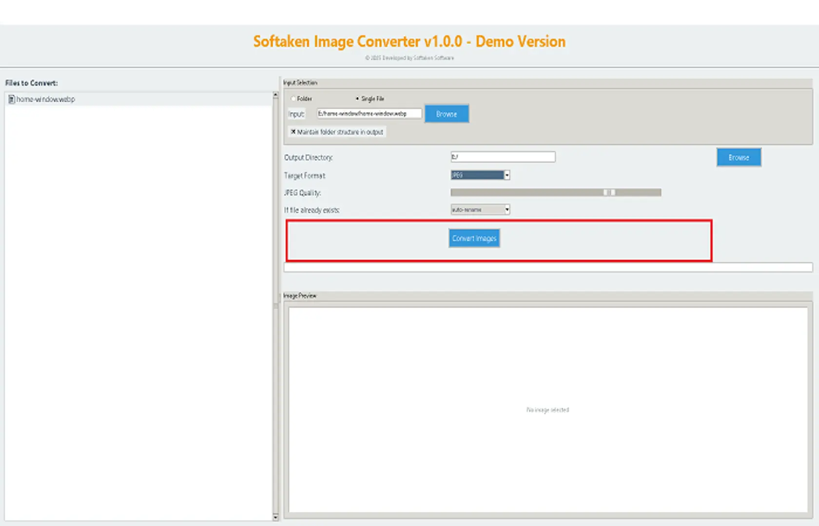The image size is (819, 526).
Task: Choose the Single File input option
Action: 357,99
